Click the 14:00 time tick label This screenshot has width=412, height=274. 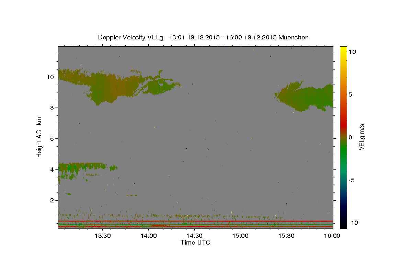coord(148,236)
